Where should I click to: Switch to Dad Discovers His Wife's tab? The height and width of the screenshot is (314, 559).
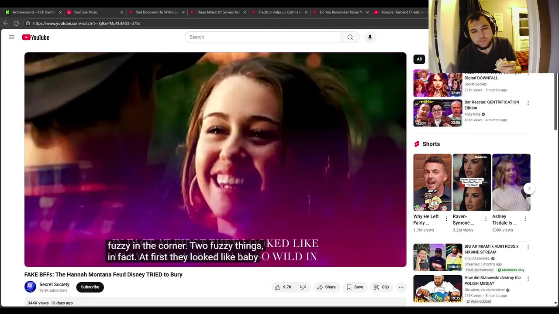pyautogui.click(x=156, y=12)
